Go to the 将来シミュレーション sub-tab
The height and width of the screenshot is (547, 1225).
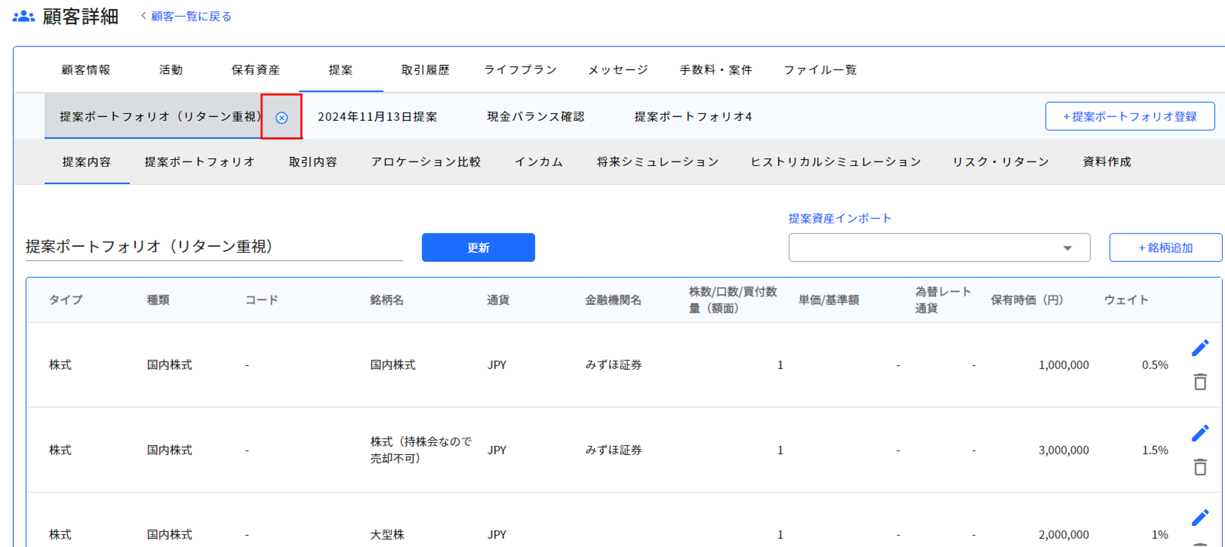[658, 162]
